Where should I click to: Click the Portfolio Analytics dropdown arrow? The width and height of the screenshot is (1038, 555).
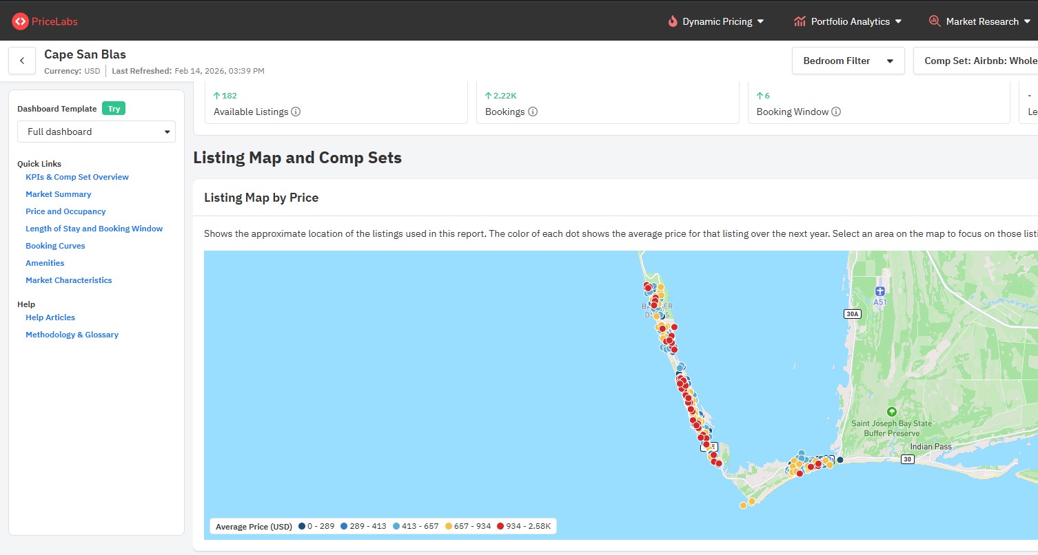898,21
